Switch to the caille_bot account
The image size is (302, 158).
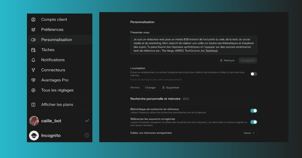click(x=60, y=121)
